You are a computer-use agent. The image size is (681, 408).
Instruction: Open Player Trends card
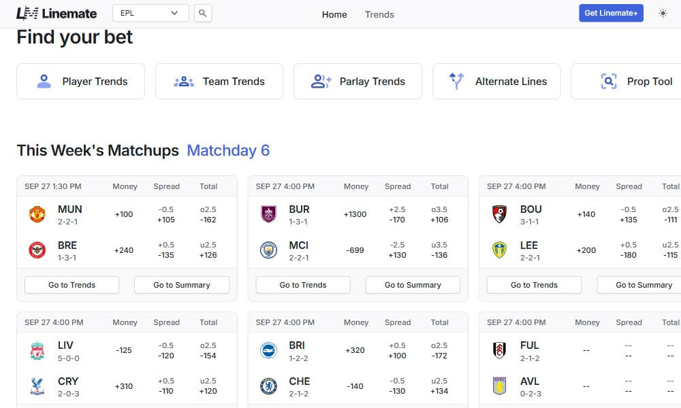[81, 82]
